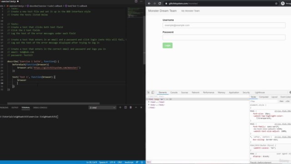This screenshot has height=164, width=291.
Task: Click the site lock icon in address bar
Action: pyautogui.click(x=166, y=4)
